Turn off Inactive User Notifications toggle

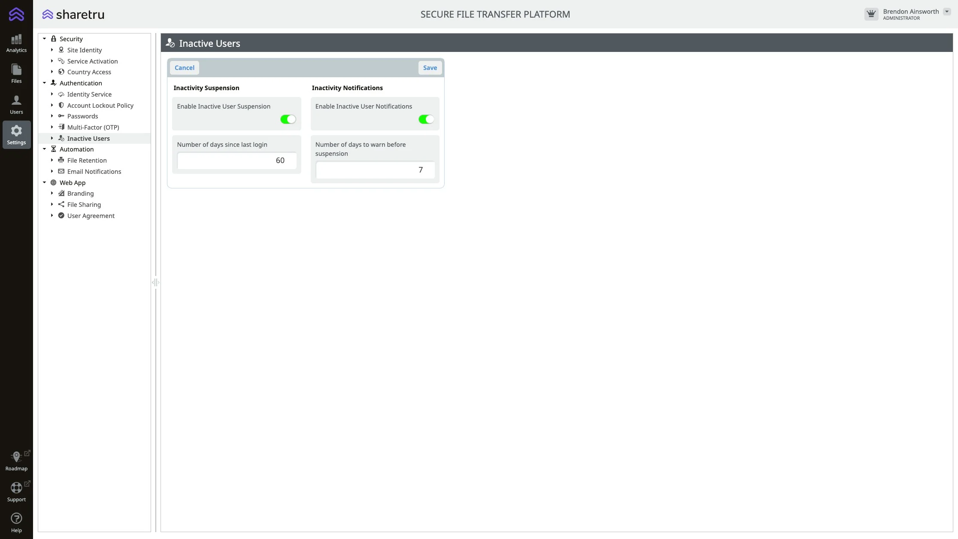[x=426, y=119]
